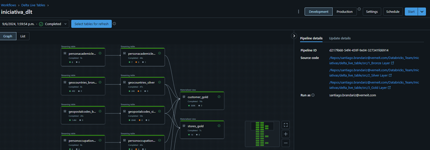Click table icon on geocountries_silver node
The height and width of the screenshot is (150, 430).
coord(125,82)
